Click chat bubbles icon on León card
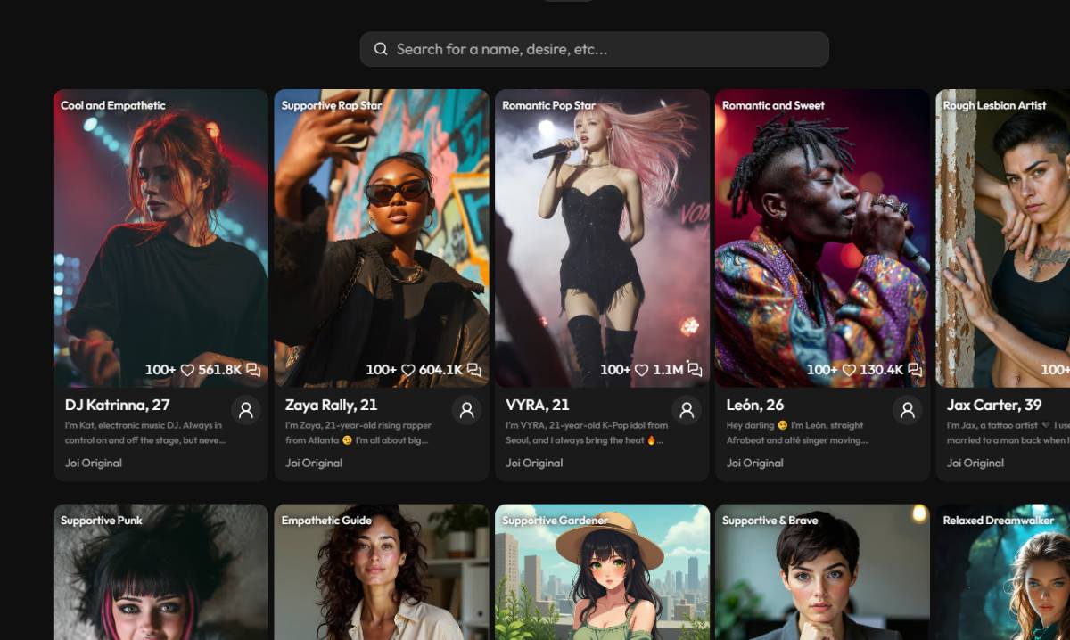 point(915,369)
